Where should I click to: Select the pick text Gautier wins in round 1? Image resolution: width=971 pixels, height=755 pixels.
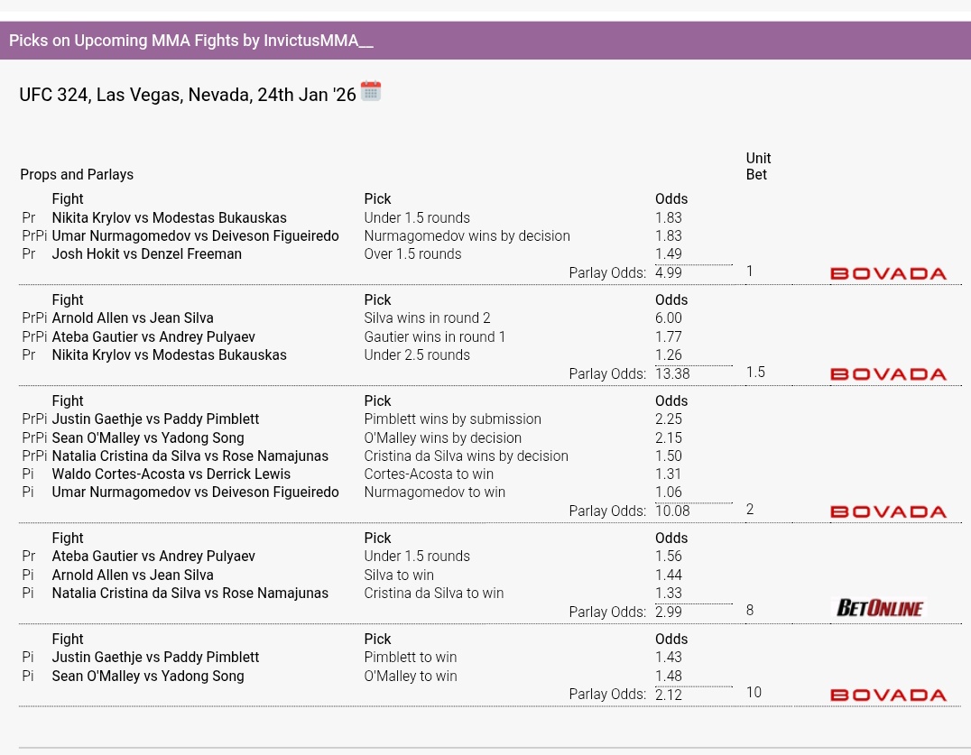tap(435, 336)
